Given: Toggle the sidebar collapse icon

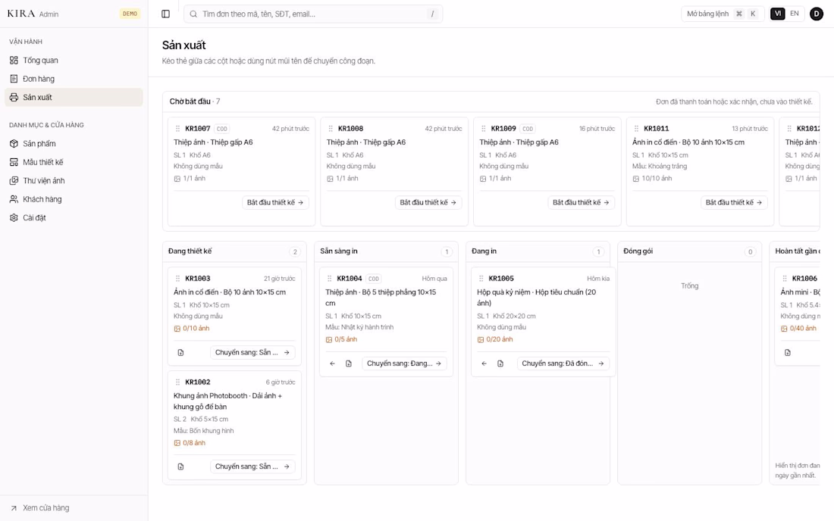Looking at the screenshot, I should click(x=165, y=14).
